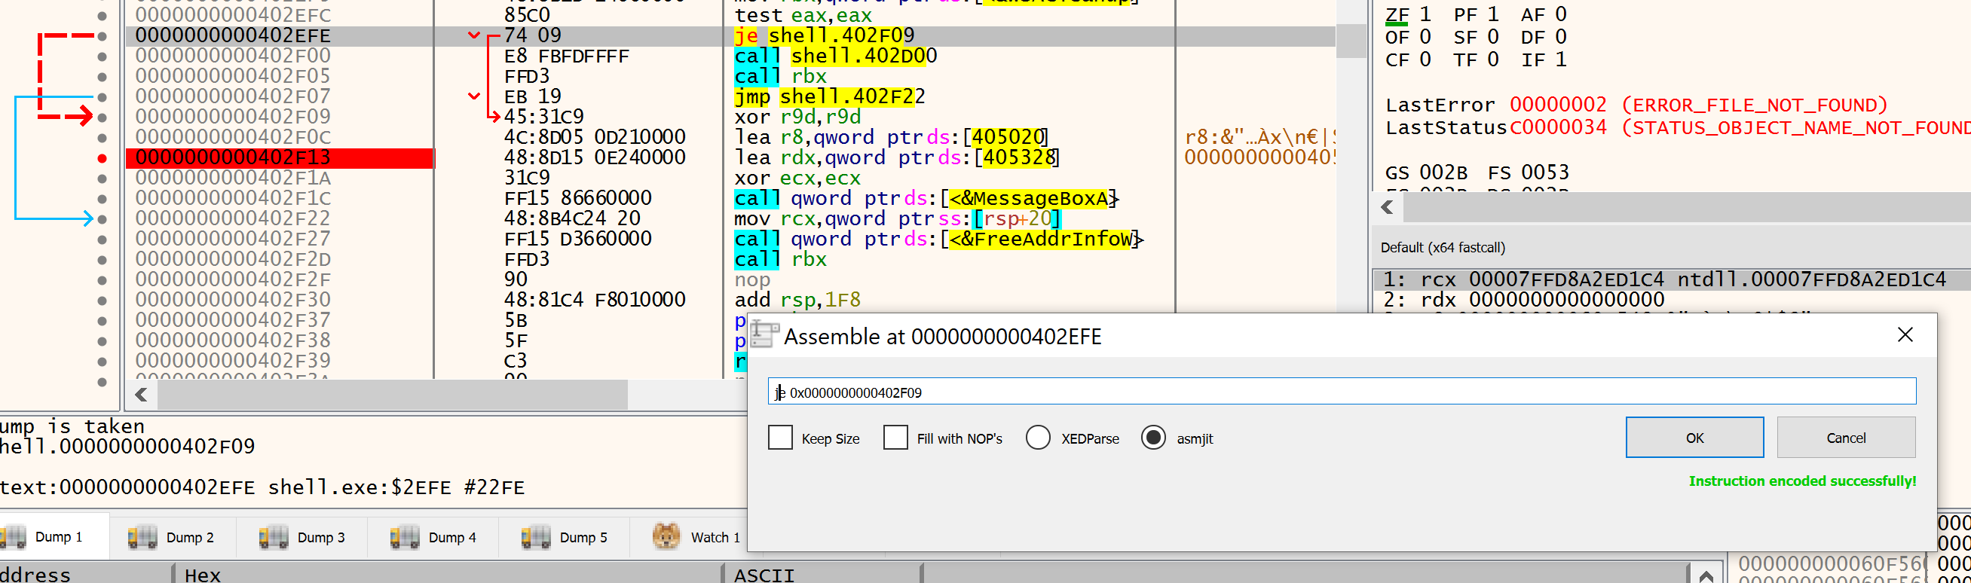Select the 'jmp shell.402F22' instruction
This screenshot has height=583, width=1971.
829,96
